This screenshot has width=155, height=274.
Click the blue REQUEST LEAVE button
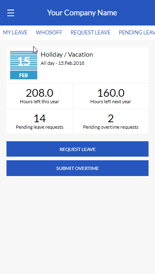point(77,149)
